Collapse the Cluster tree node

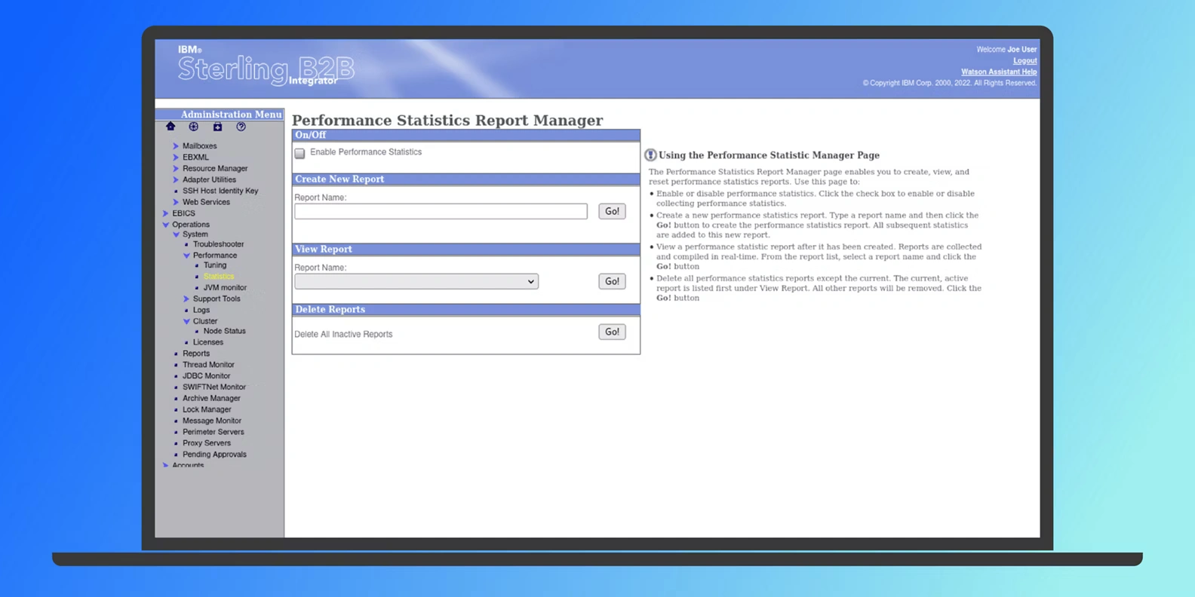pos(186,321)
